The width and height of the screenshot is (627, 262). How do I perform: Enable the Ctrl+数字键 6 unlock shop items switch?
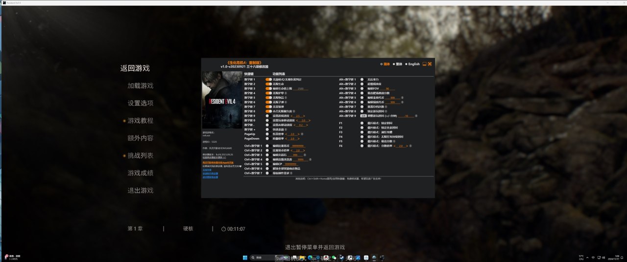(x=268, y=169)
